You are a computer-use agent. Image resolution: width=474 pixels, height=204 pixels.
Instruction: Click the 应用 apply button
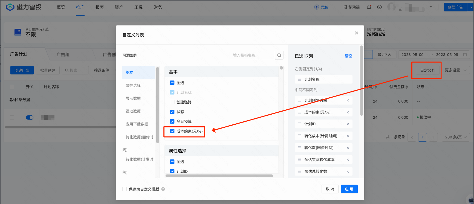[x=349, y=189]
